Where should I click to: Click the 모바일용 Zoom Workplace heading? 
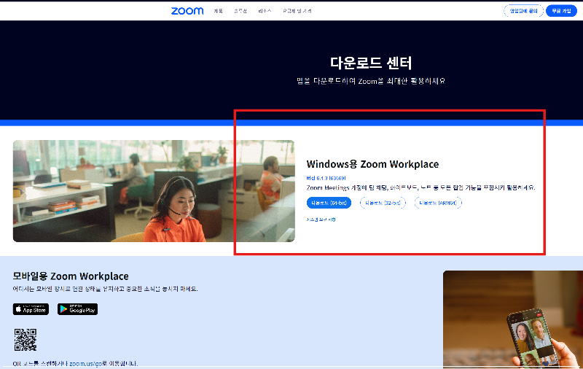point(71,276)
